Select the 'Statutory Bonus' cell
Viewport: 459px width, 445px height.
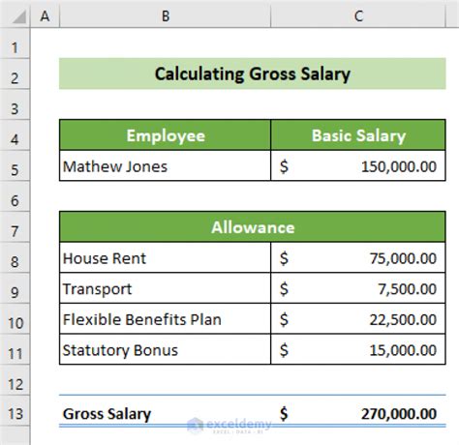165,349
